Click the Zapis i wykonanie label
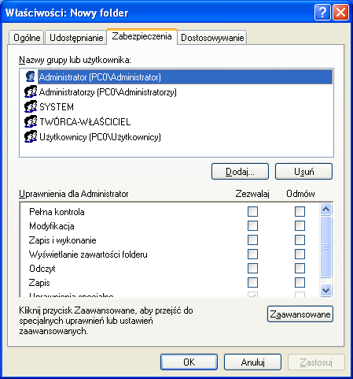Image resolution: width=353 pixels, height=379 pixels. 63,240
